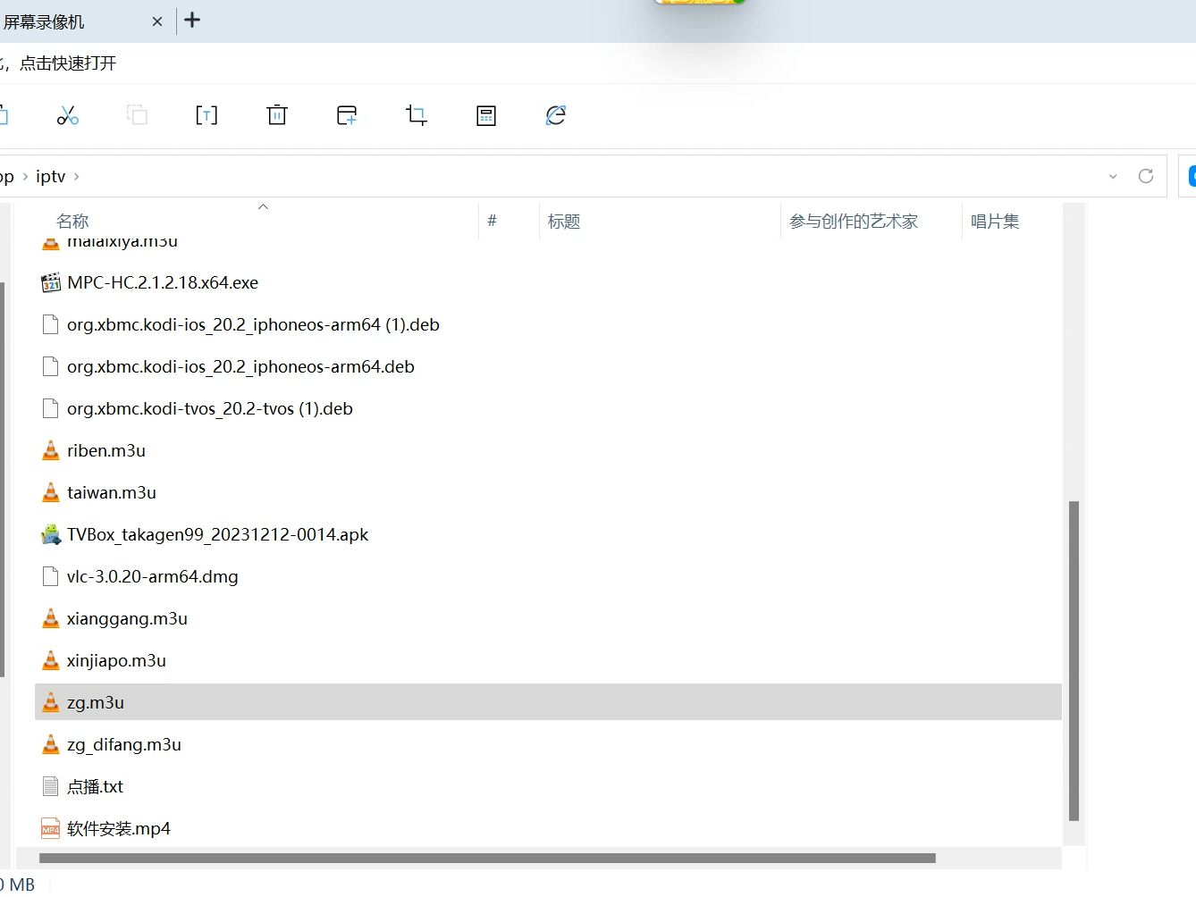The height and width of the screenshot is (897, 1196).
Task: Click MP4 icon of 软件安装.mp4
Action: click(51, 828)
